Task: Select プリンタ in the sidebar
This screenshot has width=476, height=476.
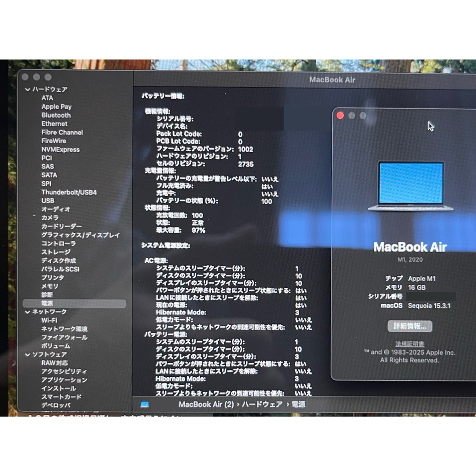Action: tap(53, 278)
